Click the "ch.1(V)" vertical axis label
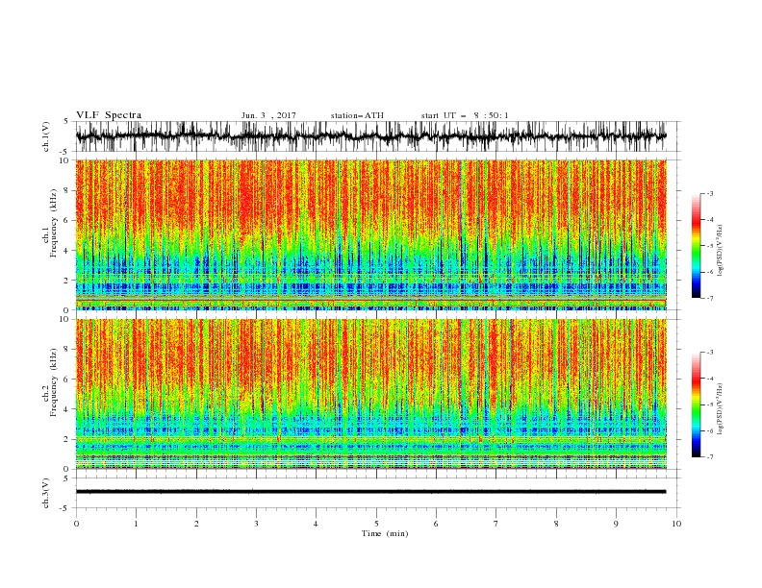The height and width of the screenshot is (588, 762). point(46,136)
